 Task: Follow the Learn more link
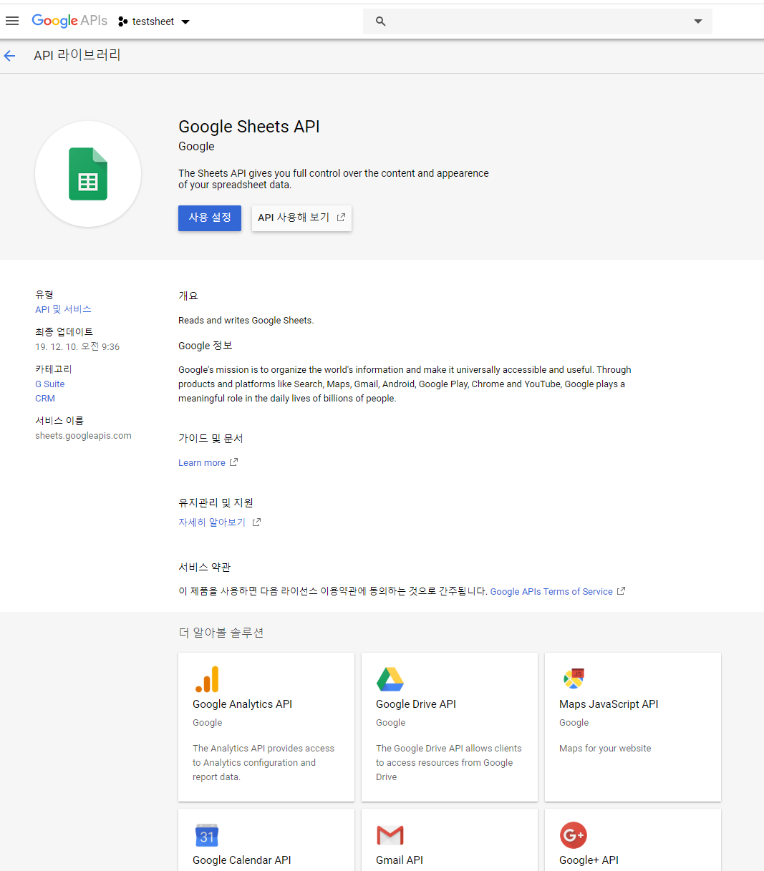click(202, 463)
